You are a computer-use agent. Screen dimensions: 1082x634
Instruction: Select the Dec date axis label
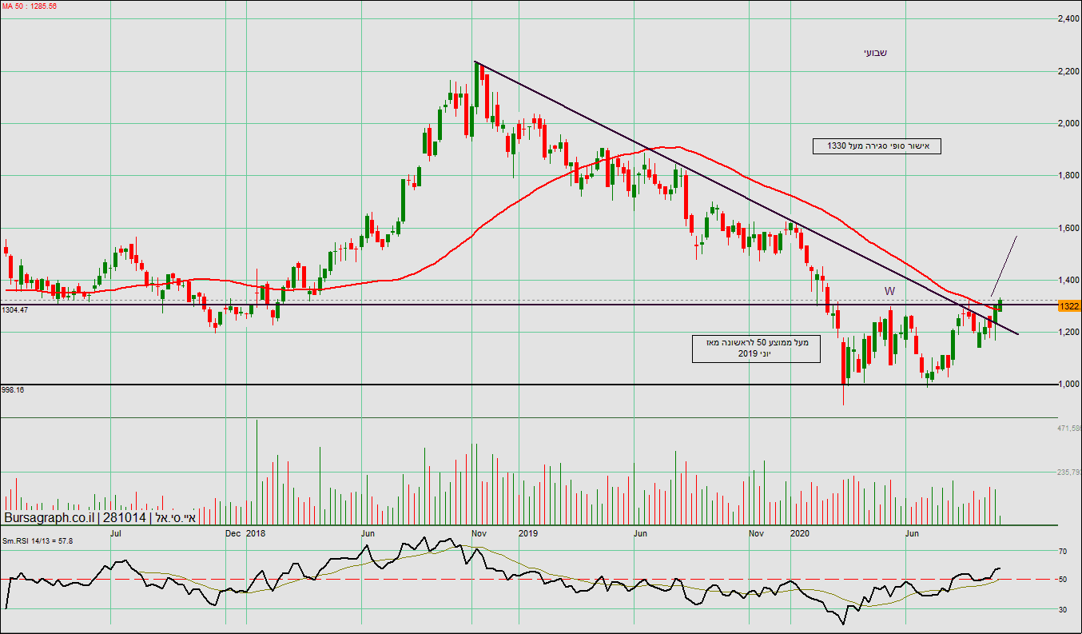(x=233, y=532)
